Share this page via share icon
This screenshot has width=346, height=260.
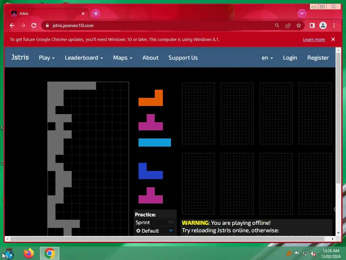coord(288,25)
